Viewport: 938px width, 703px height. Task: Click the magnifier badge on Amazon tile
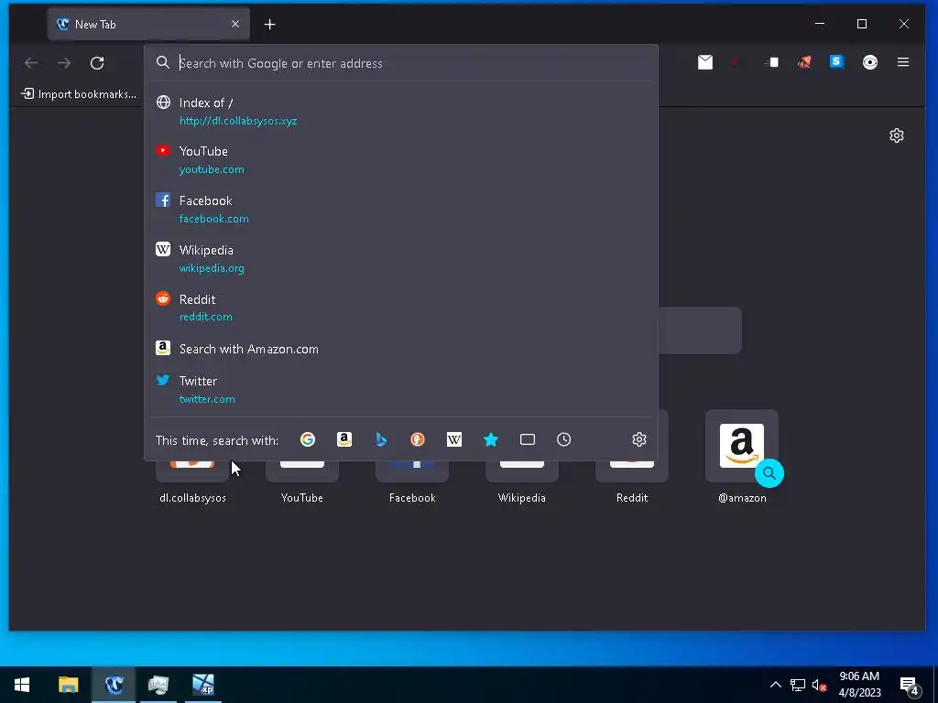(769, 473)
